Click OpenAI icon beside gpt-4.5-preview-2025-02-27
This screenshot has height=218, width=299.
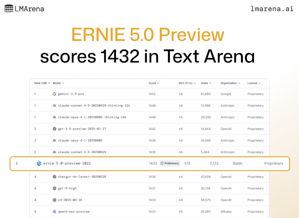[x=54, y=129]
